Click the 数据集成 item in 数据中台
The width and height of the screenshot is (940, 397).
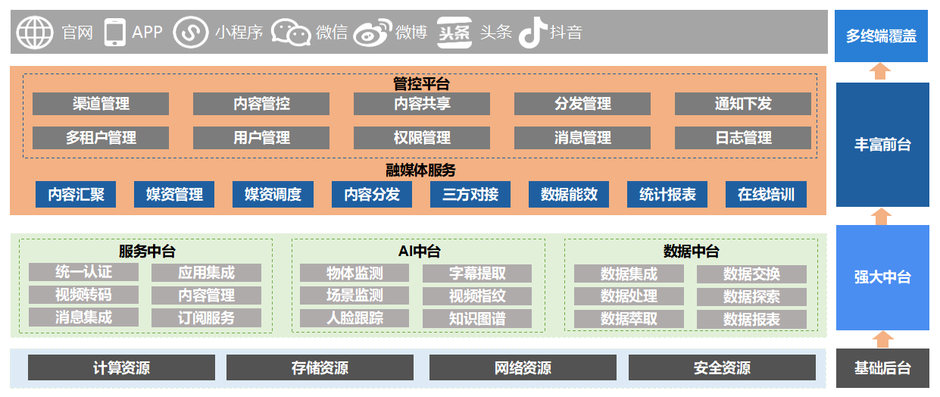(629, 274)
